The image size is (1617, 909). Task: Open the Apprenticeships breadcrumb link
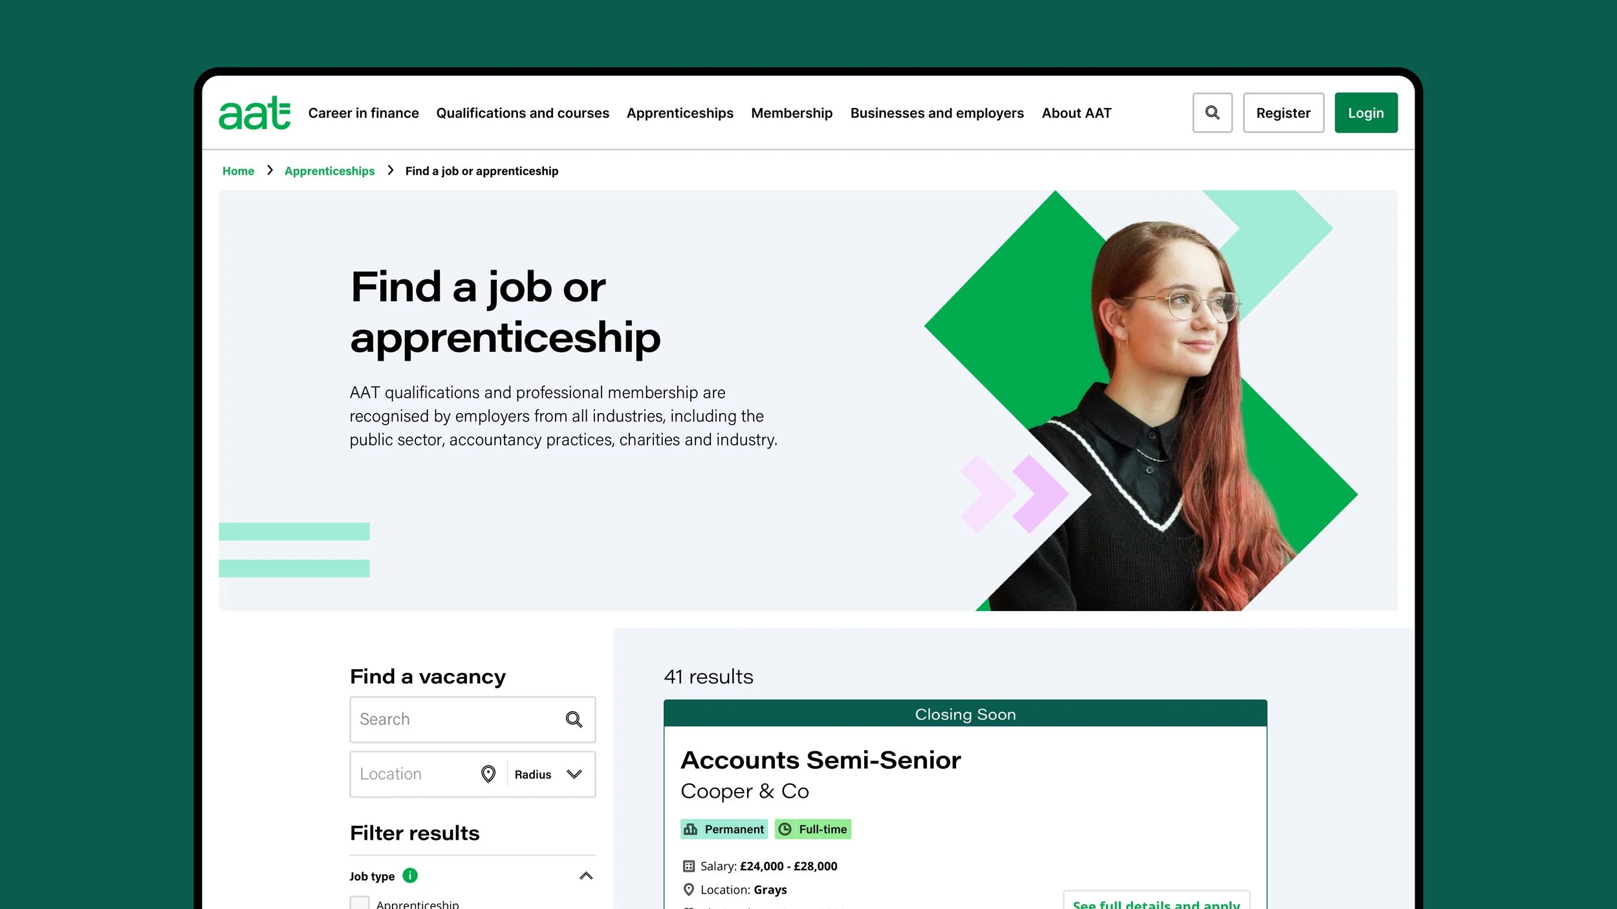[x=329, y=171]
